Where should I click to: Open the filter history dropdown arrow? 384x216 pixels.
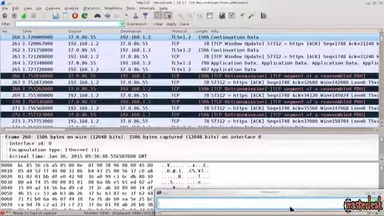tap(122, 24)
